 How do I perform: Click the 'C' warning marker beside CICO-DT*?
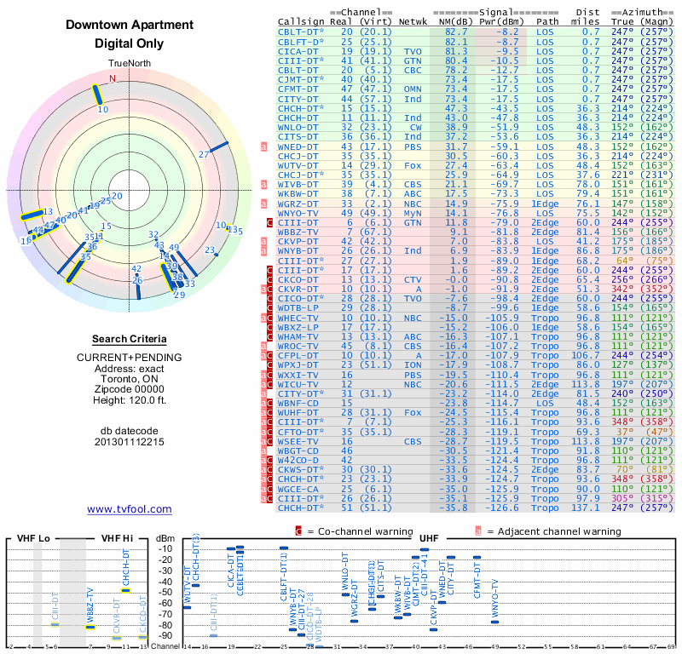pyautogui.click(x=269, y=299)
